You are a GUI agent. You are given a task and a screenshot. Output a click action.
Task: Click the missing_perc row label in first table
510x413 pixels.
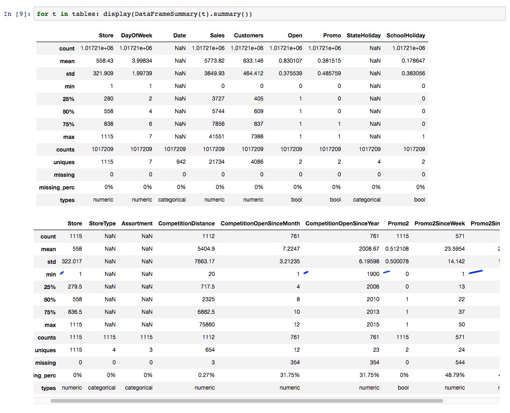[57, 188]
